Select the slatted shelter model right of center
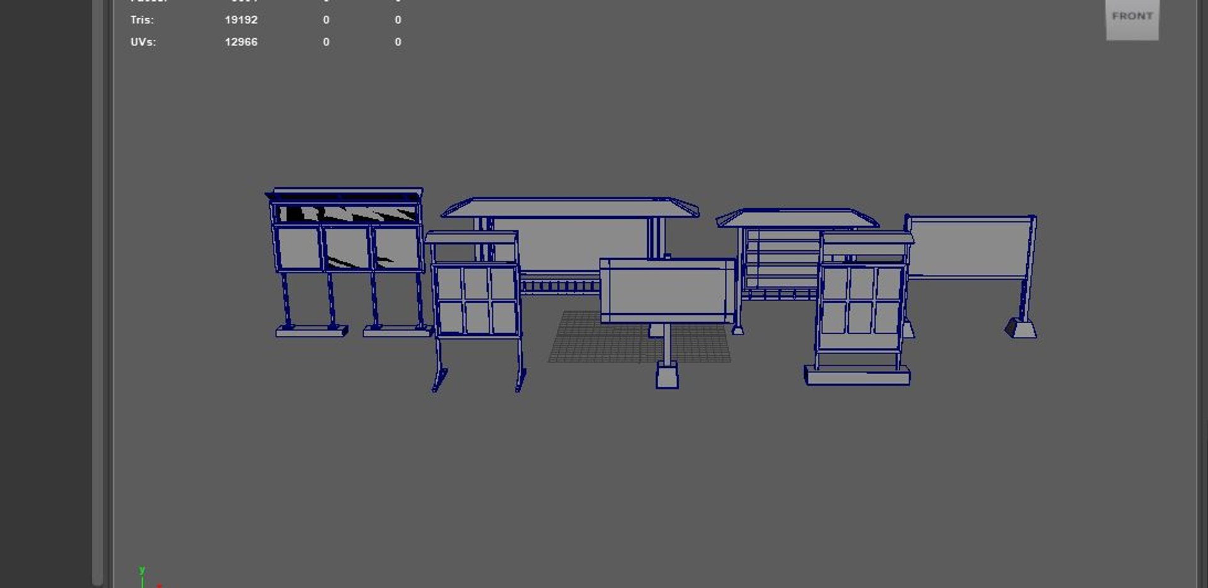This screenshot has height=588, width=1208. [x=780, y=258]
